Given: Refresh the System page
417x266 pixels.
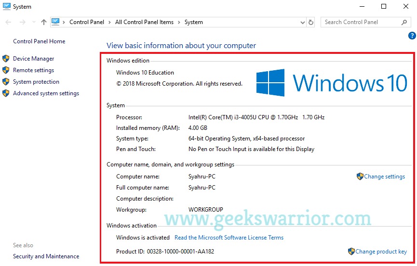Looking at the screenshot, I should point(311,22).
